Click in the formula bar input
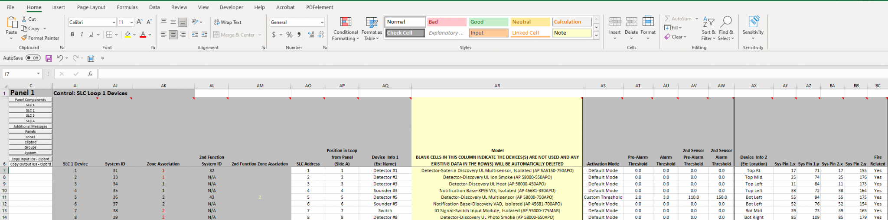888x220 pixels. pos(477,74)
